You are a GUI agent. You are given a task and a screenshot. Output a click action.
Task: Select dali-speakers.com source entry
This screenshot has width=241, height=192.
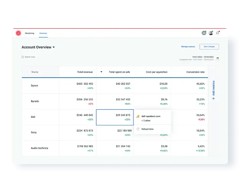pyautogui.click(x=151, y=116)
